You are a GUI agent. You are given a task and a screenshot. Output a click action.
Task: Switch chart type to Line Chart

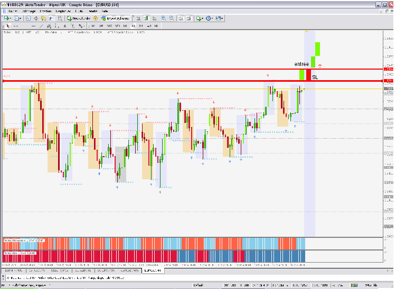pyautogui.click(x=154, y=18)
